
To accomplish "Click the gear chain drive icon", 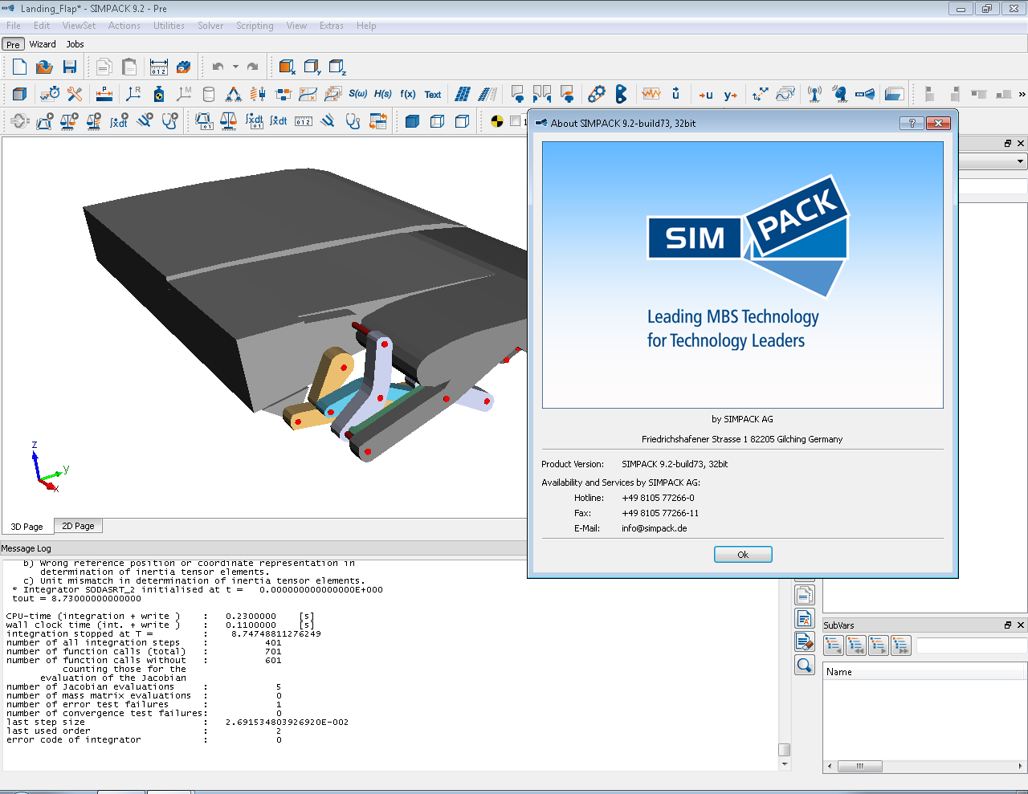I will (x=596, y=94).
